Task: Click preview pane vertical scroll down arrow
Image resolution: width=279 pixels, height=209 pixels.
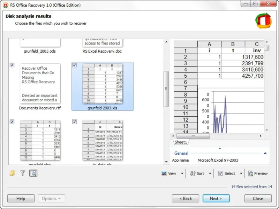Action: (267, 130)
